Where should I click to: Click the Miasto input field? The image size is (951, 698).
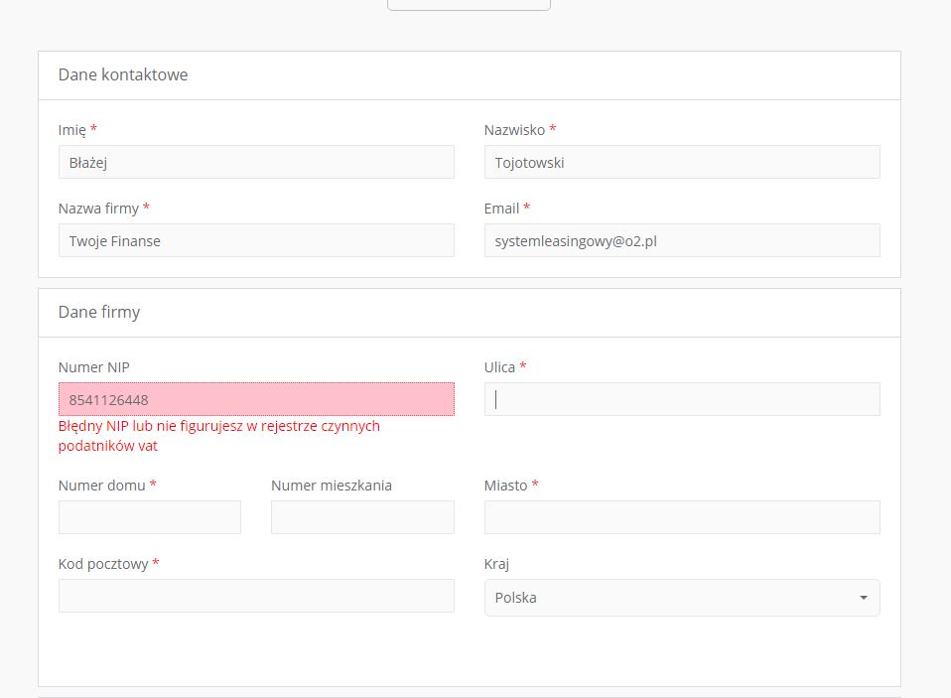point(682,517)
